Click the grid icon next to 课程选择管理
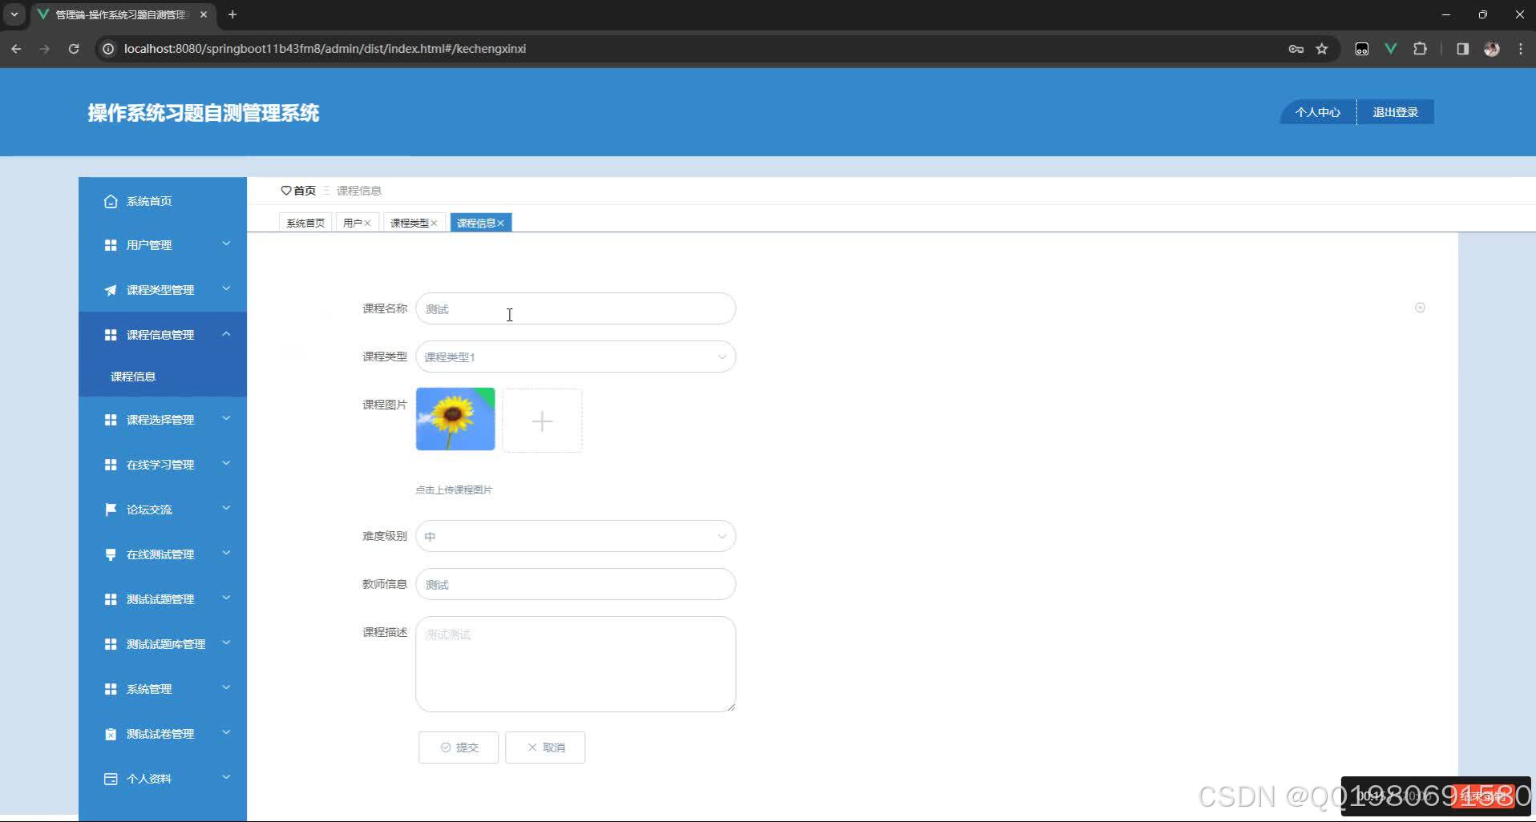This screenshot has width=1536, height=822. point(111,420)
